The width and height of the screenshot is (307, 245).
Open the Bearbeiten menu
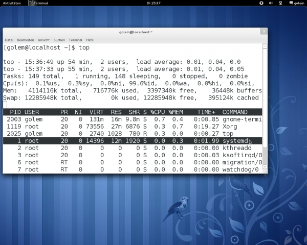click(25, 40)
